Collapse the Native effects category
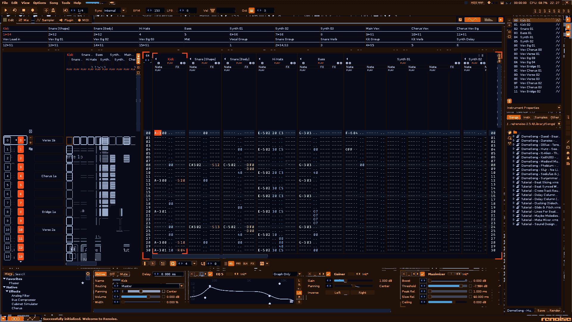Image resolution: width=572 pixels, height=322 pixels. point(4,287)
